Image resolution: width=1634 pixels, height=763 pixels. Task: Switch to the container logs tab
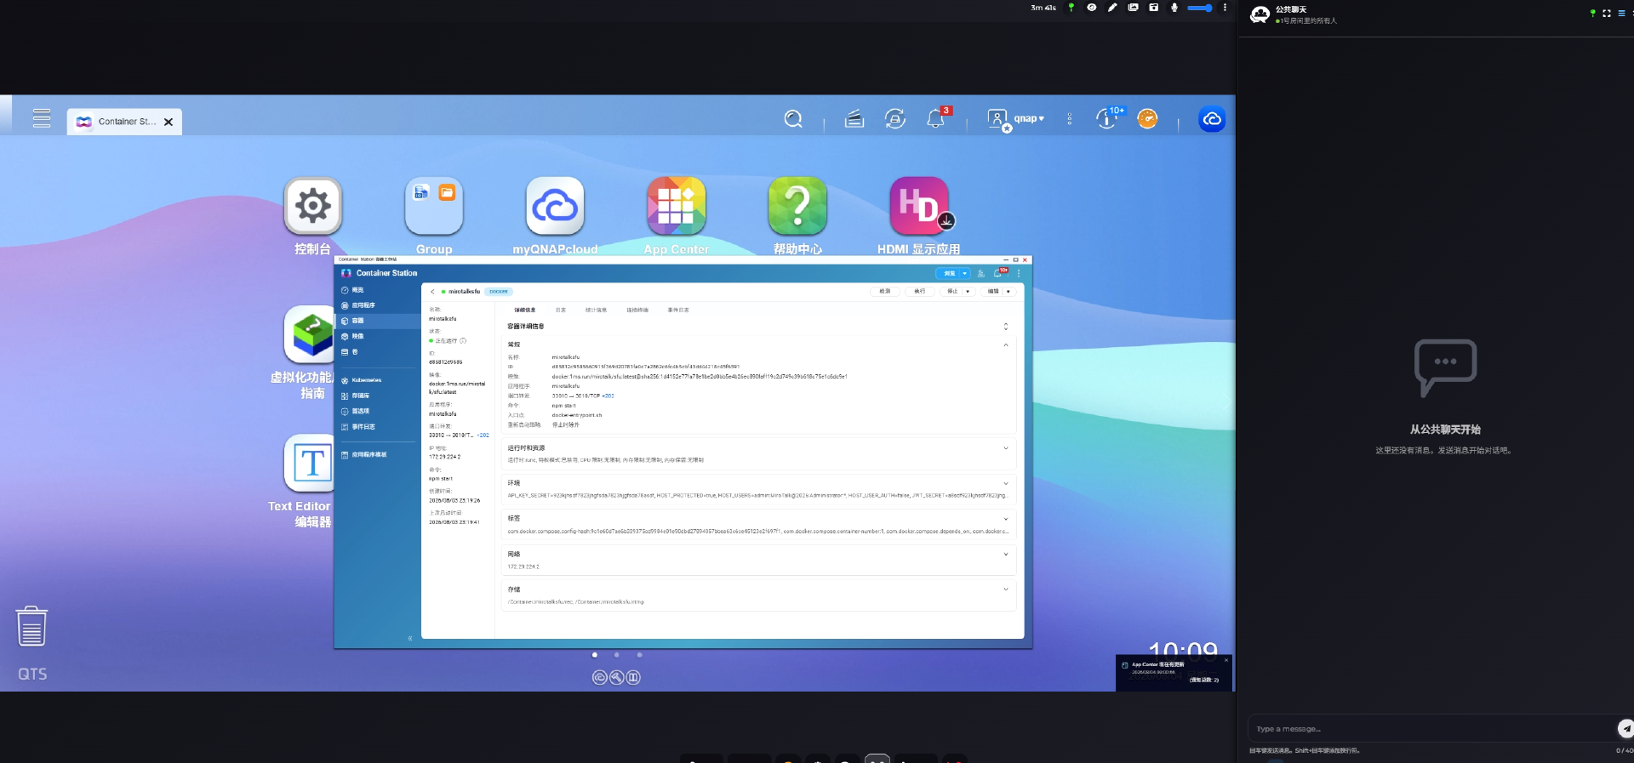(x=561, y=310)
